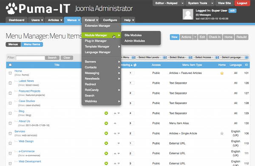
Task: Click the red Logout button
Action: [242, 3]
